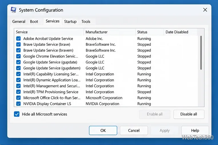The width and height of the screenshot is (218, 145).
Task: Select the NVIDIA Display Container LS name
Action: tap(47, 104)
